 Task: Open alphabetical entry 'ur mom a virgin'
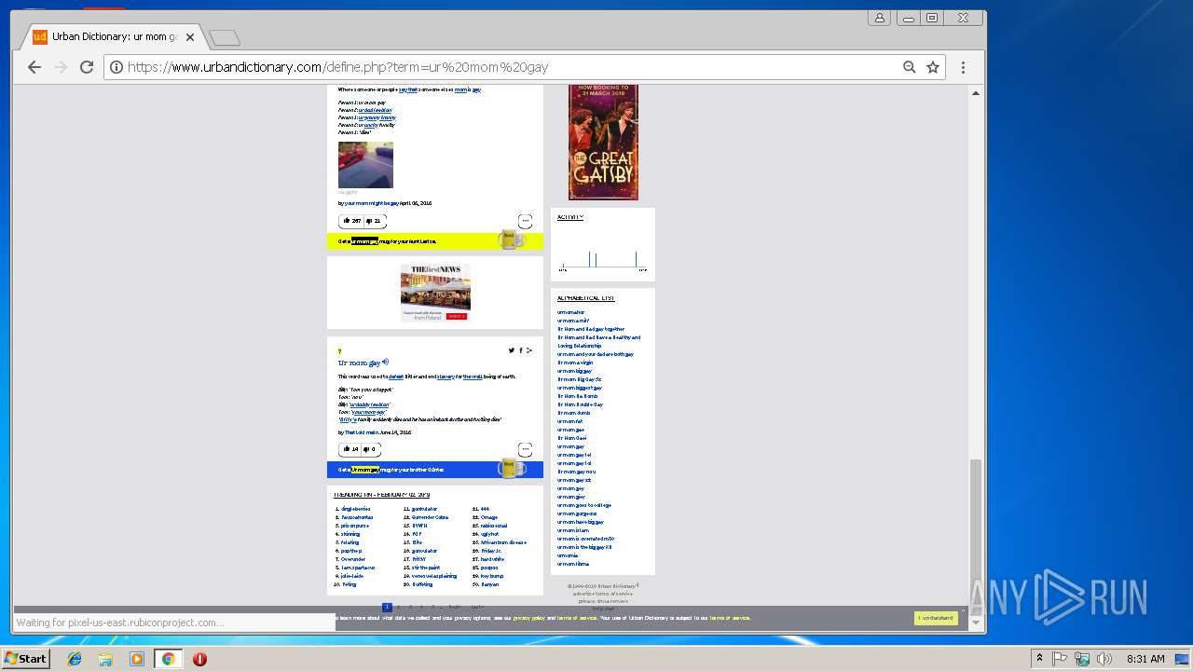pyautogui.click(x=575, y=363)
